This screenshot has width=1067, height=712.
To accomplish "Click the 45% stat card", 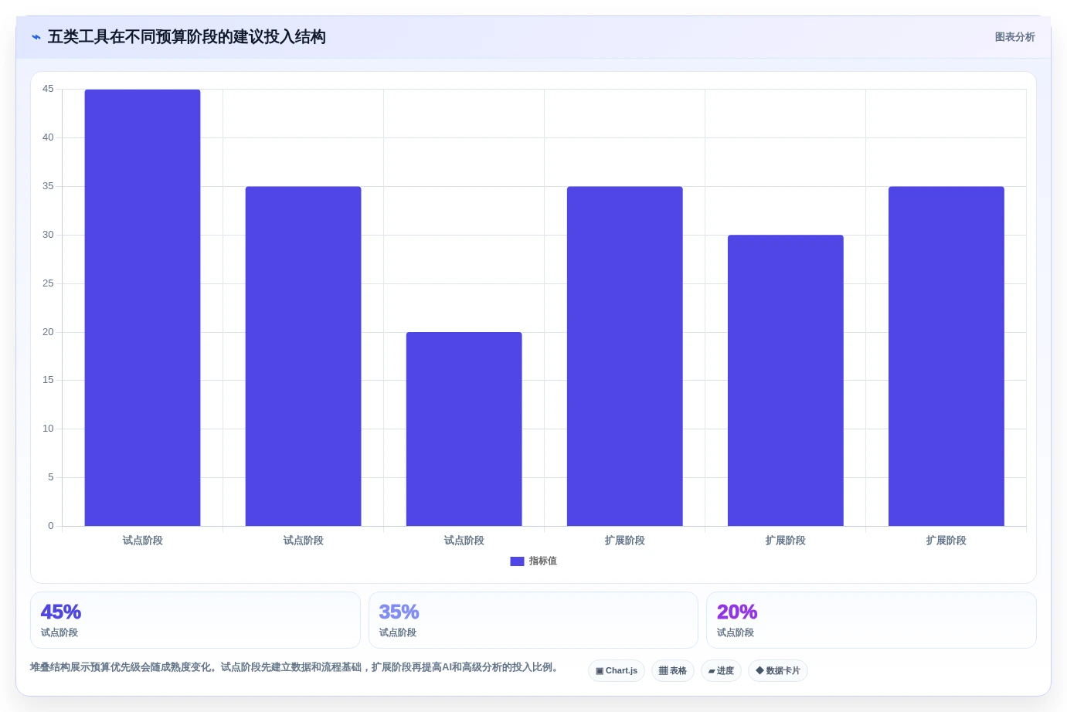I will click(x=195, y=620).
